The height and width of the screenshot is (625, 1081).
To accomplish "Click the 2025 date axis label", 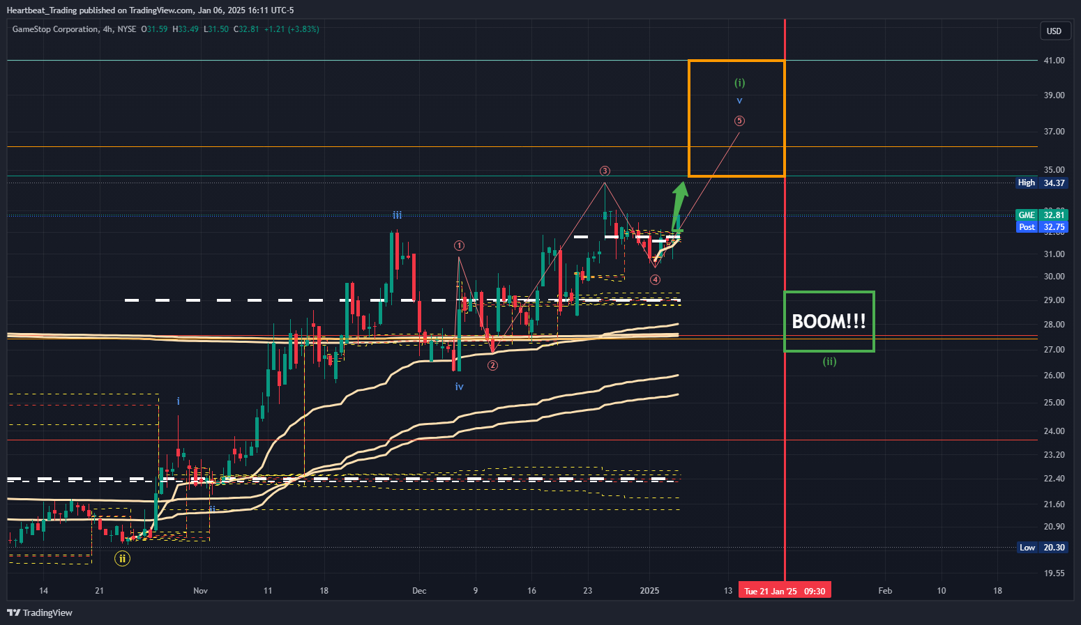I will (x=649, y=591).
